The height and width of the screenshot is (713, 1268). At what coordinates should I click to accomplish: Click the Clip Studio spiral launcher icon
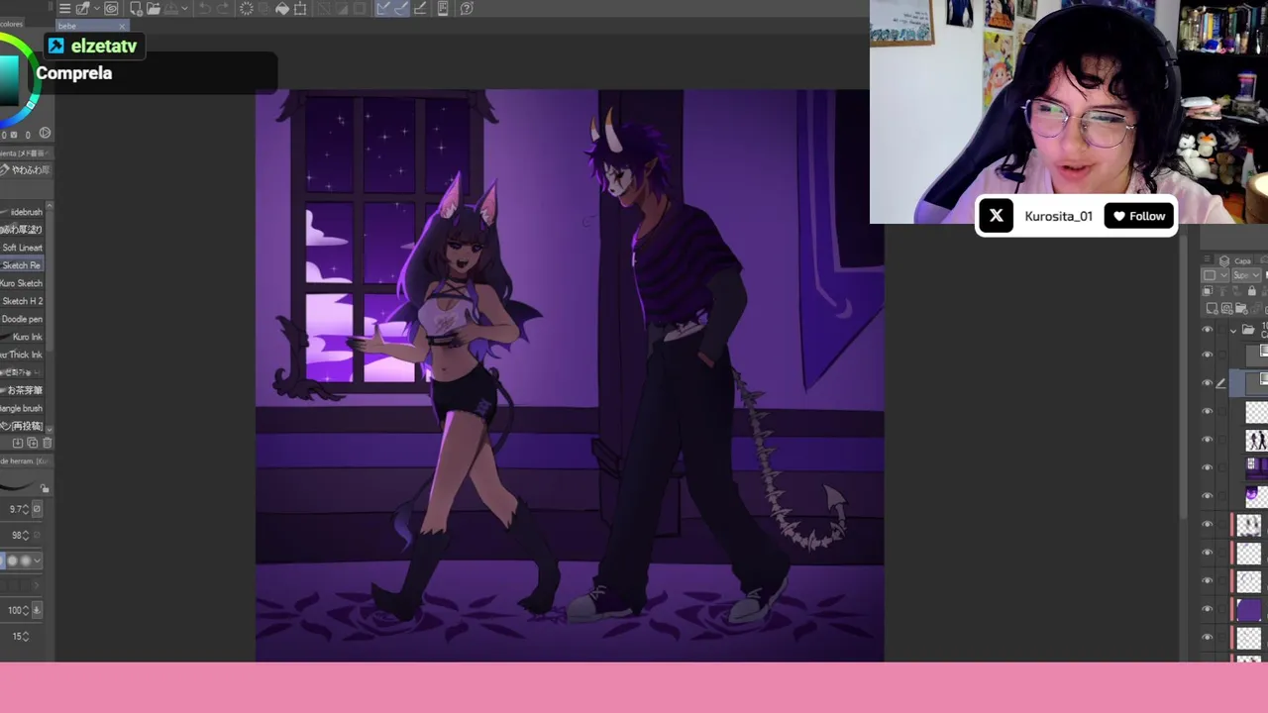[111, 8]
